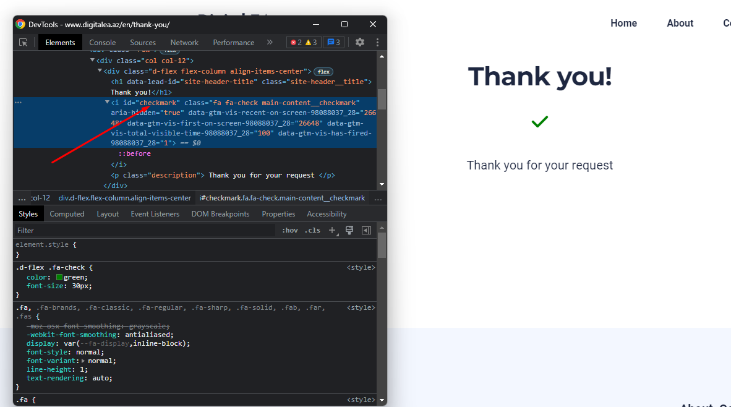Click the element.style rule block

pyautogui.click(x=195, y=249)
